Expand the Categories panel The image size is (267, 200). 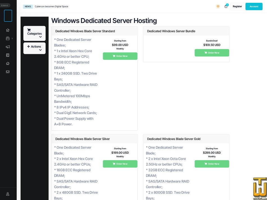pyautogui.click(x=35, y=33)
